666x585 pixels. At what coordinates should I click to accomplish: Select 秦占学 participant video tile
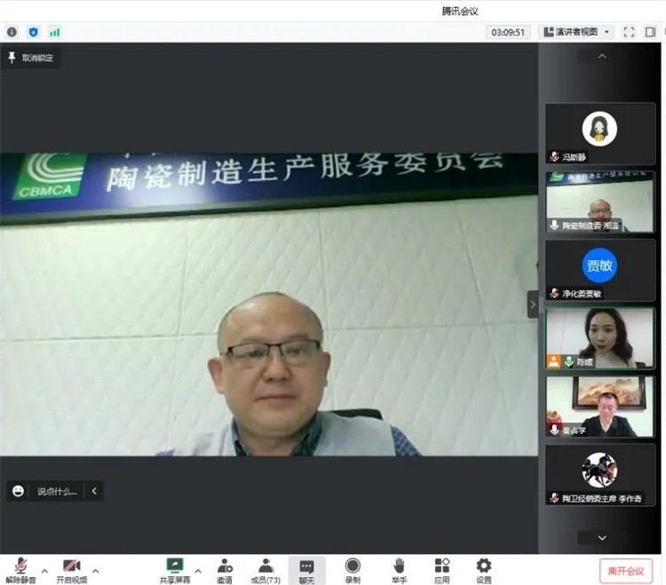(x=599, y=407)
